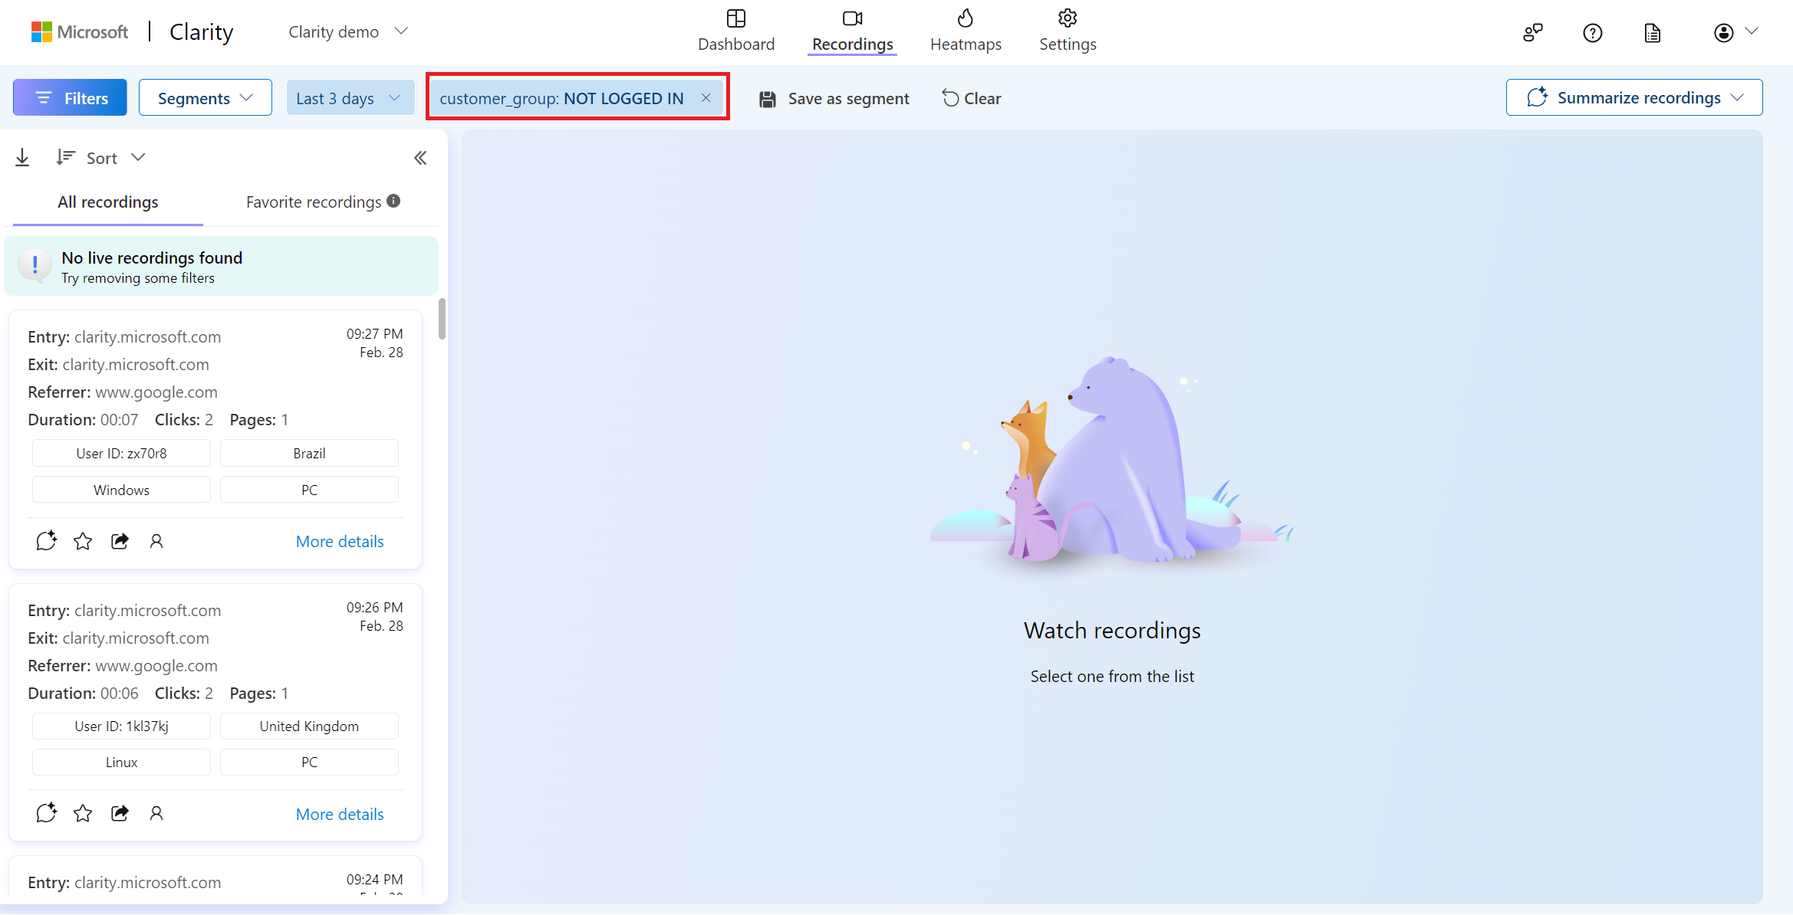Summarize the 09:26 PM recording

[46, 813]
